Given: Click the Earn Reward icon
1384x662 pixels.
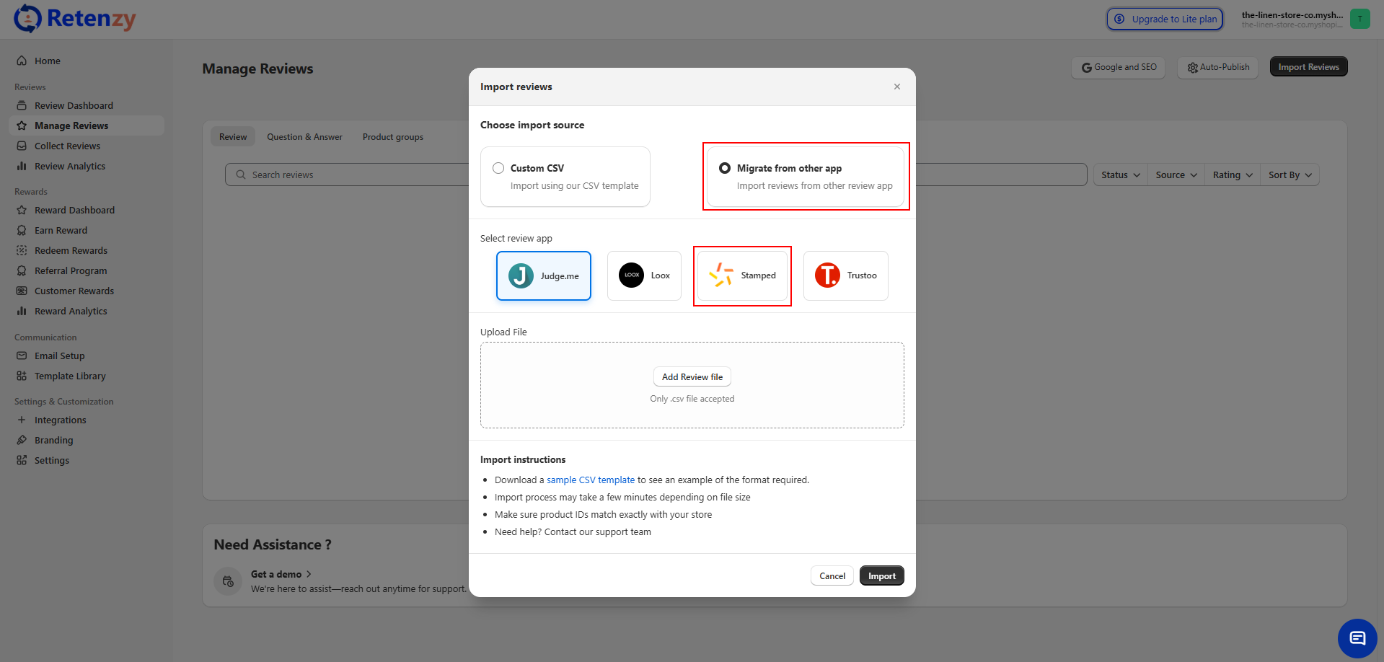Looking at the screenshot, I should coord(22,230).
